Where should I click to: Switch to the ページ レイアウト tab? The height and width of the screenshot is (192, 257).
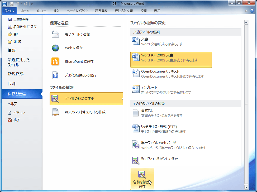pyautogui.click(x=77, y=11)
